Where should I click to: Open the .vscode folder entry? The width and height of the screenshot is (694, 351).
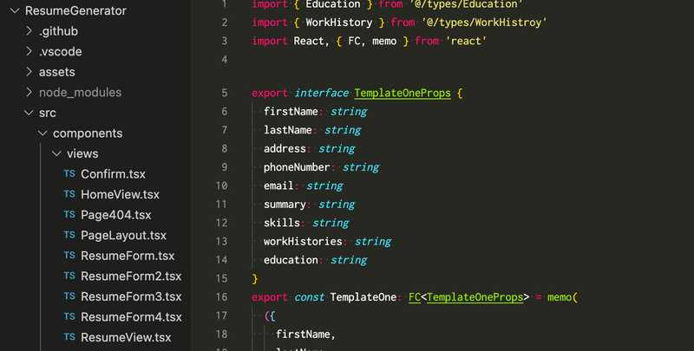[x=60, y=51]
